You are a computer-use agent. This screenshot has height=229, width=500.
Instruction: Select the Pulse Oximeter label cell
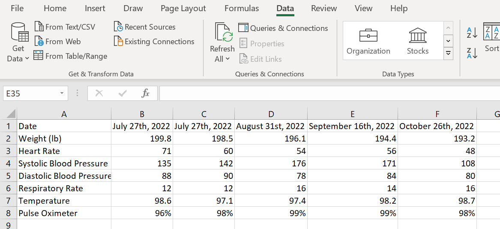pos(64,213)
